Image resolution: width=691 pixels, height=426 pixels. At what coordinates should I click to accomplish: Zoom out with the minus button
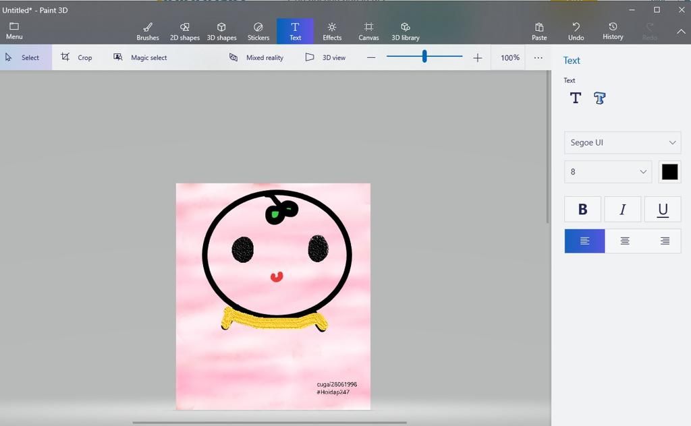click(371, 58)
